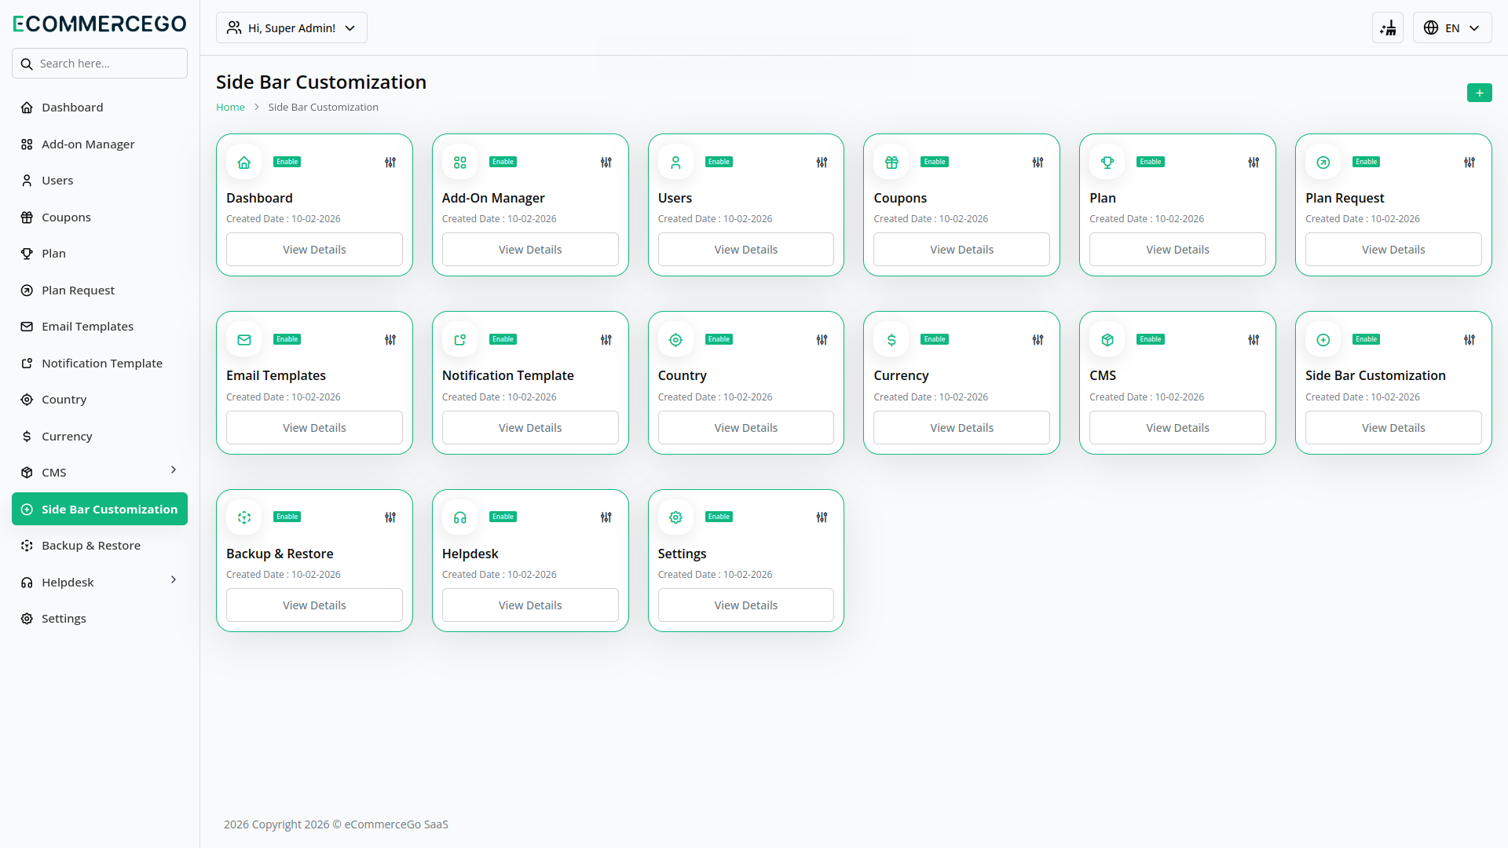The image size is (1508, 848).
Task: Click View Details on Side Bar Customization card
Action: pyautogui.click(x=1393, y=428)
